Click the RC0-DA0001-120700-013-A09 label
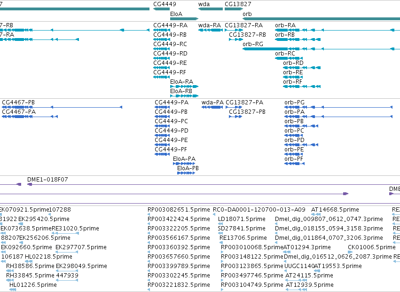400x292 pixels. 259,210
